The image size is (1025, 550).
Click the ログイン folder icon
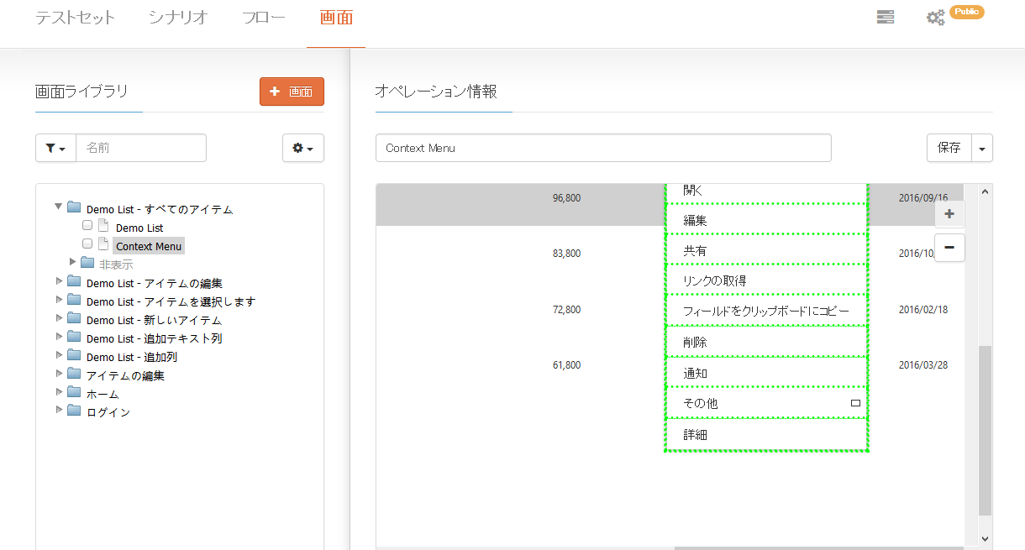pyautogui.click(x=74, y=411)
